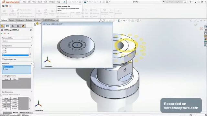The image size is (207, 116).
Task: Click Search Community Forum field
Action: 174,2
